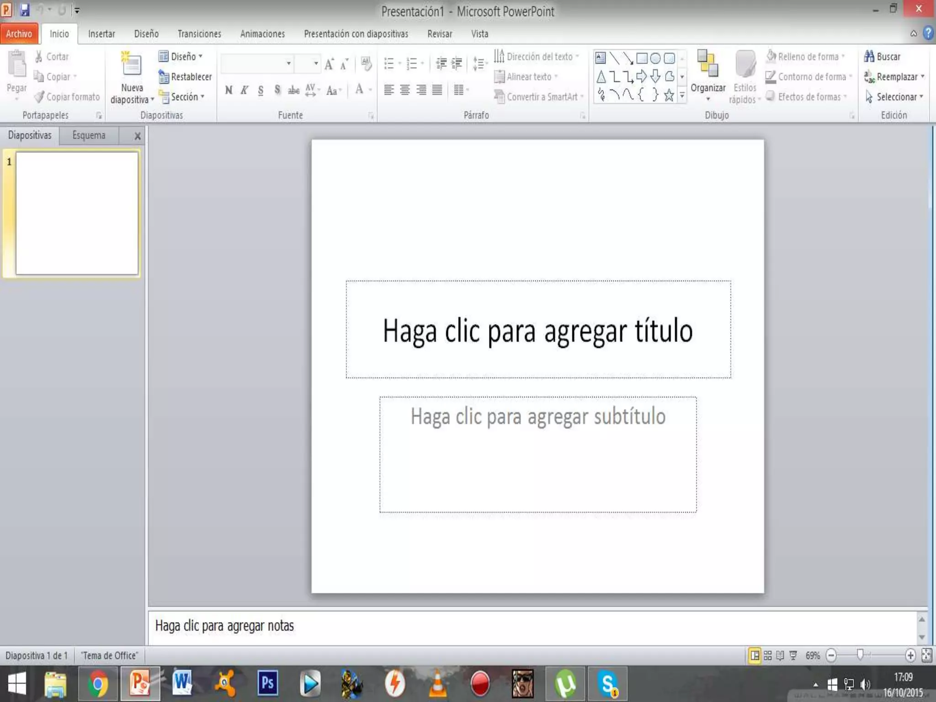This screenshot has width=936, height=702.
Task: Click the Nueva diapositiva icon
Action: pos(131,65)
